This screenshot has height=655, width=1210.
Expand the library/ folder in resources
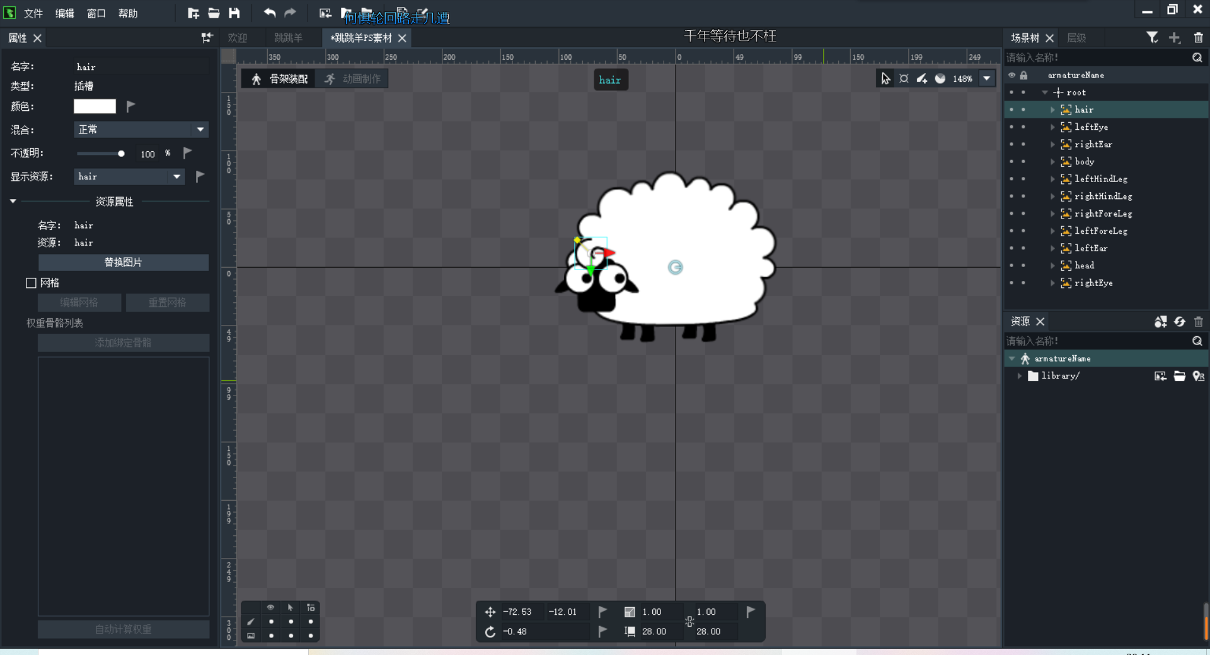(1019, 376)
